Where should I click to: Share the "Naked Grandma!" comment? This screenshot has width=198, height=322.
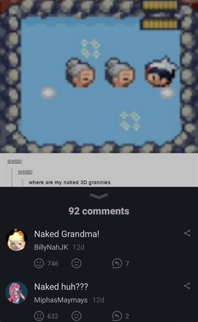point(187,233)
